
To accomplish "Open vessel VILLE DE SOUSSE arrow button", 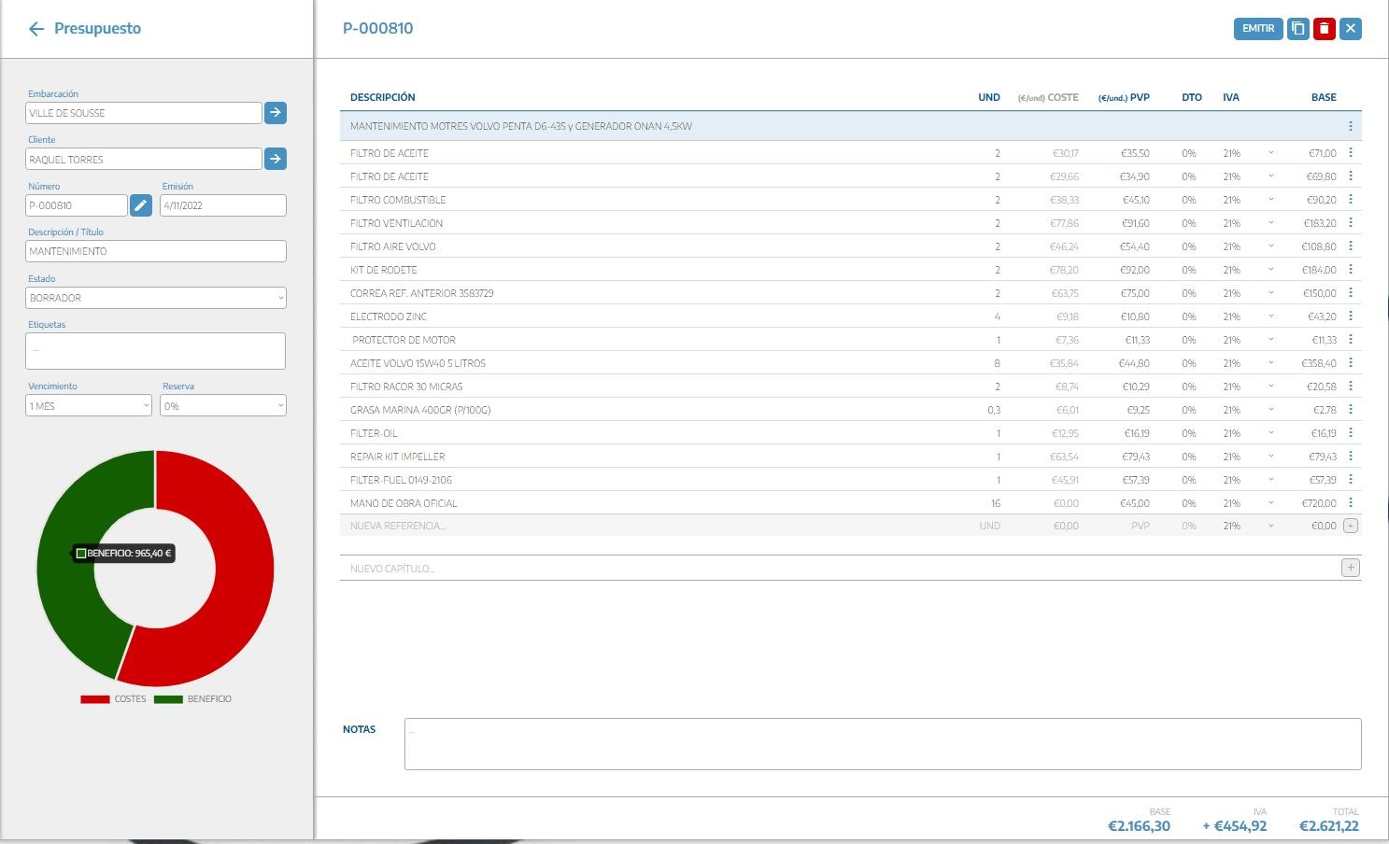I will [275, 113].
